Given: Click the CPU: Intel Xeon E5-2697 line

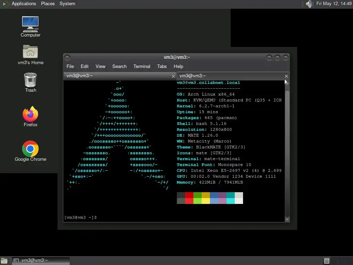Looking at the screenshot, I should [x=229, y=170].
